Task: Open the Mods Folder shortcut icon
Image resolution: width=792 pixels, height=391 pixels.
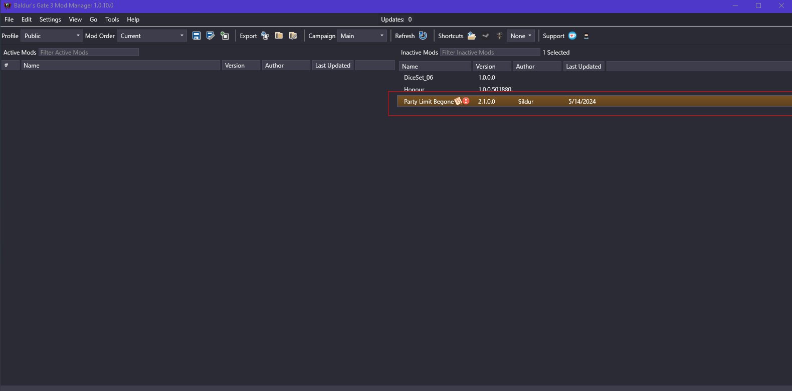Action: (472, 36)
